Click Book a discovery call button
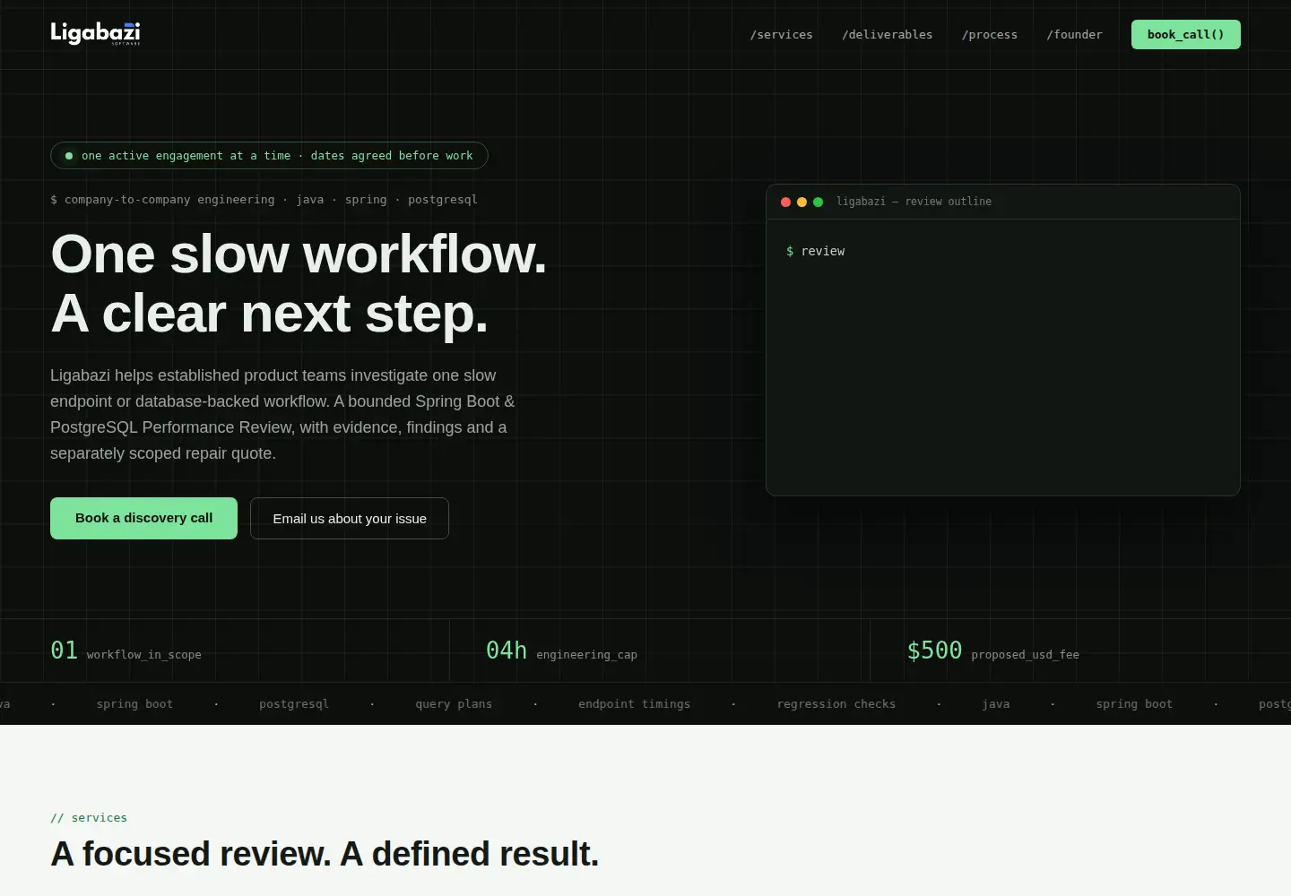This screenshot has width=1291, height=896. click(143, 518)
